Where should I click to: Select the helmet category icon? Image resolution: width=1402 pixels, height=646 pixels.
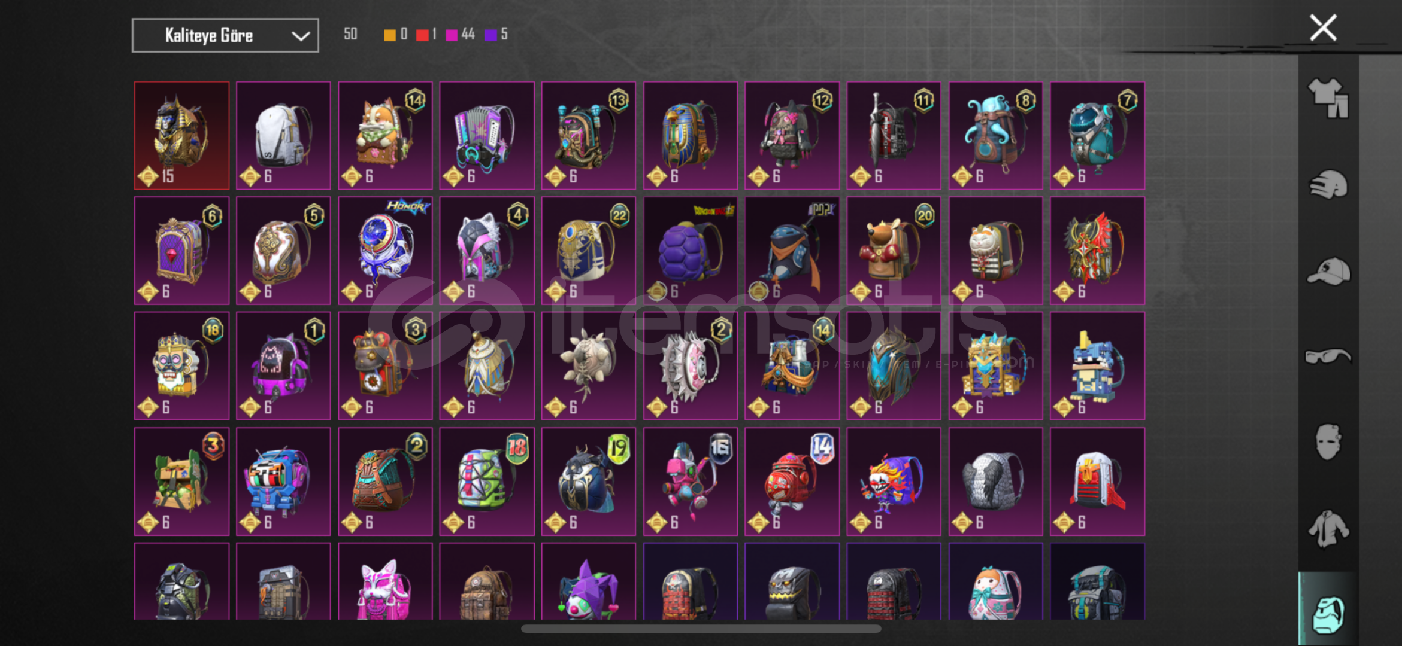click(1328, 185)
